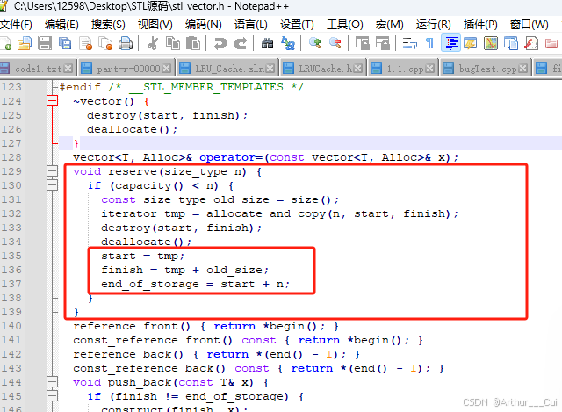Close the part-r-00000 tab
The image size is (562, 412).
(x=166, y=69)
